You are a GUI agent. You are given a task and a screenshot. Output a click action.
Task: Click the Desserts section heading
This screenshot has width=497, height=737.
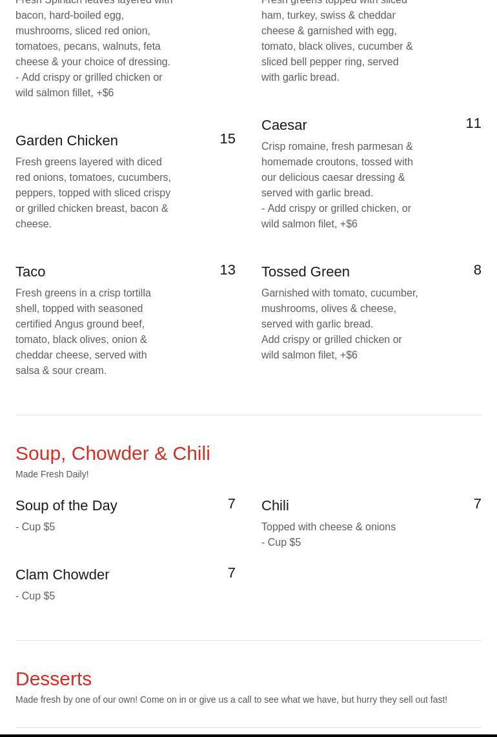point(54,678)
